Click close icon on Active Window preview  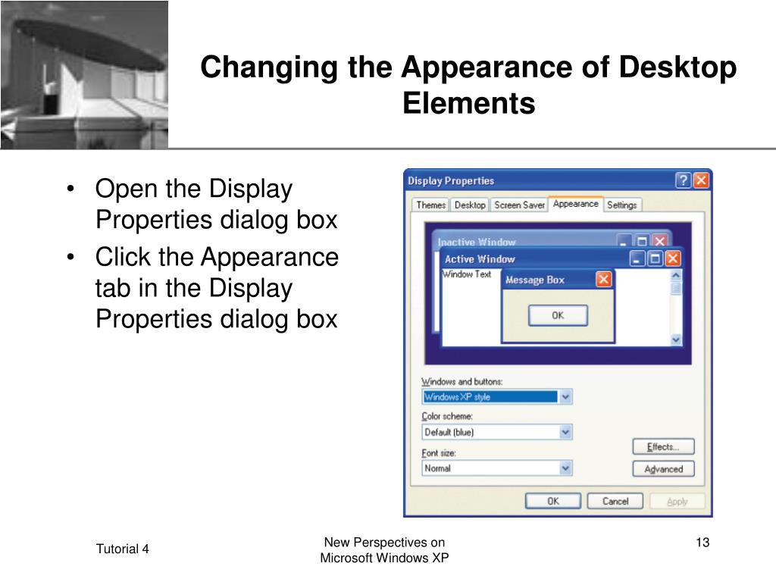673,258
